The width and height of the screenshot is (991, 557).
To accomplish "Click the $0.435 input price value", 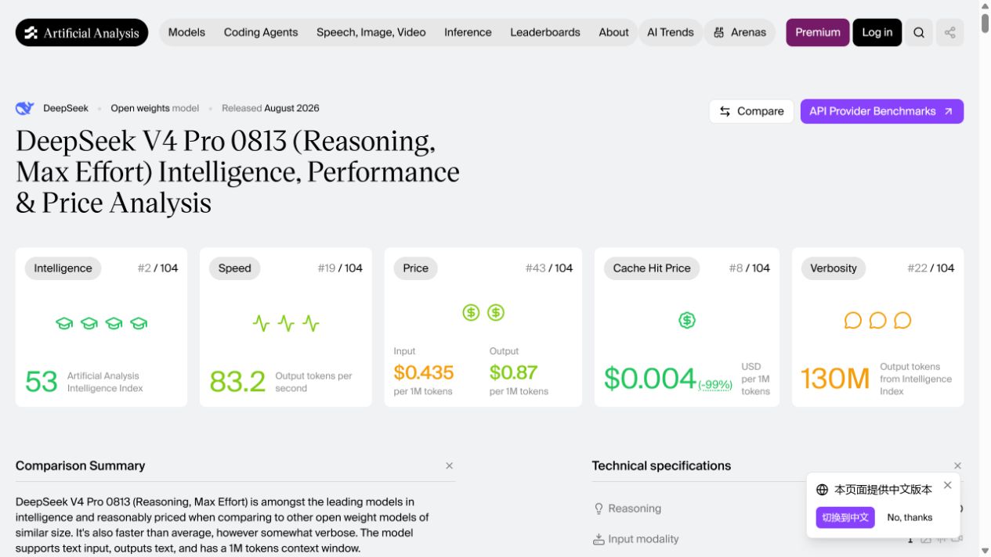I will point(424,372).
